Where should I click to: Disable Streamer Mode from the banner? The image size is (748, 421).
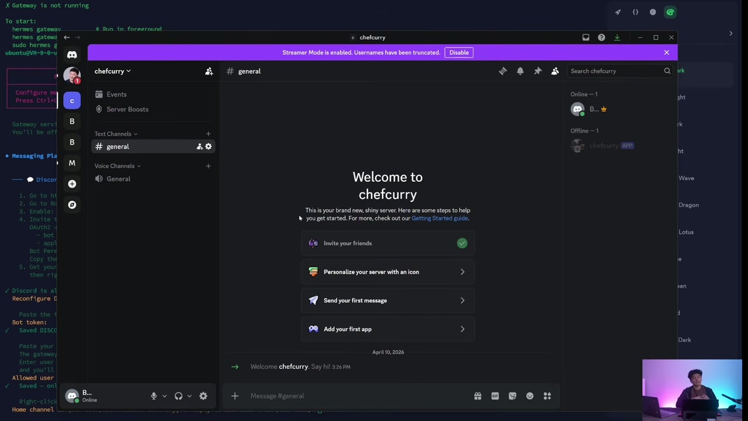(x=459, y=53)
